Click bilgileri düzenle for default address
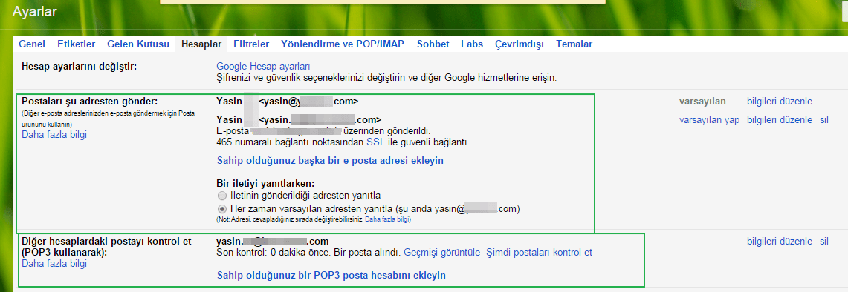This screenshot has width=848, height=292. point(780,102)
